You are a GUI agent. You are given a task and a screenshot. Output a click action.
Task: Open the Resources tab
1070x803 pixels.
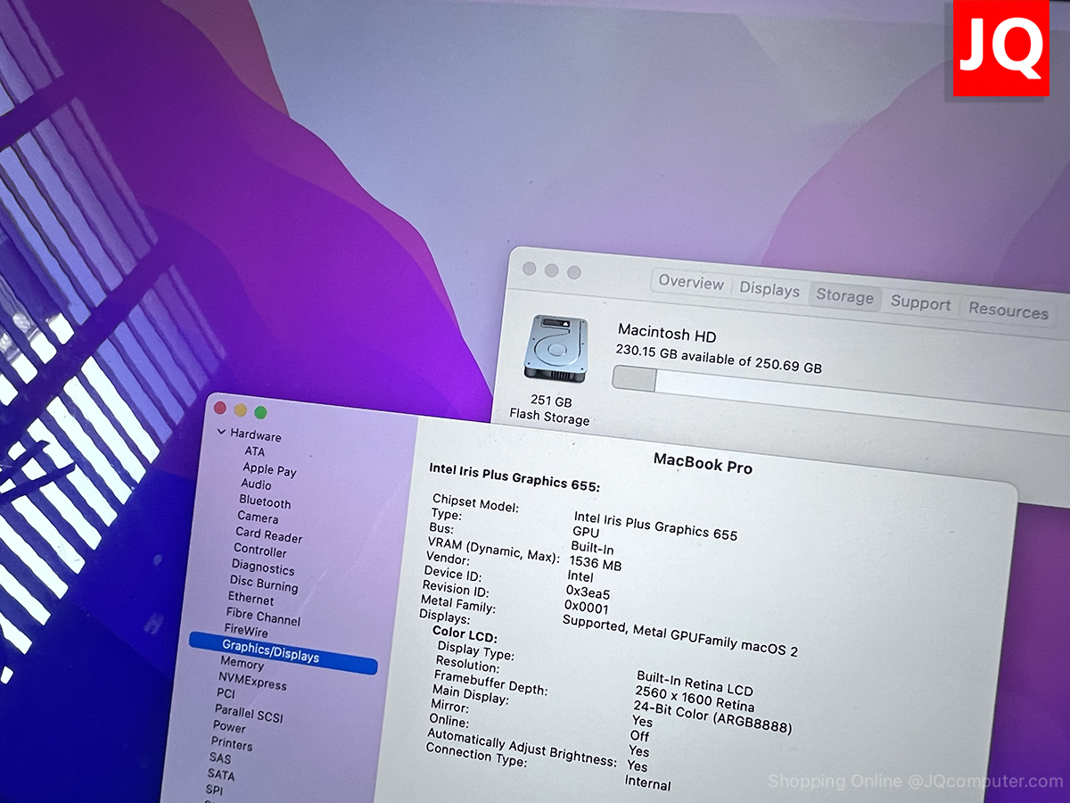click(1008, 311)
